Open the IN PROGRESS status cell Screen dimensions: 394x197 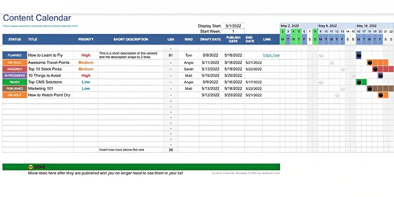click(15, 75)
